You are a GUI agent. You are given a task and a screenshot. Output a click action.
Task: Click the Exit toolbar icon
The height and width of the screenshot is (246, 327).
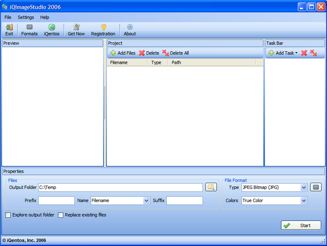click(x=9, y=30)
